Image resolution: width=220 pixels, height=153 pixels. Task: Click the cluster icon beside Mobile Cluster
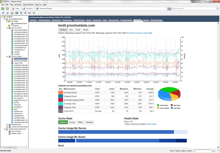pyautogui.click(x=10, y=134)
